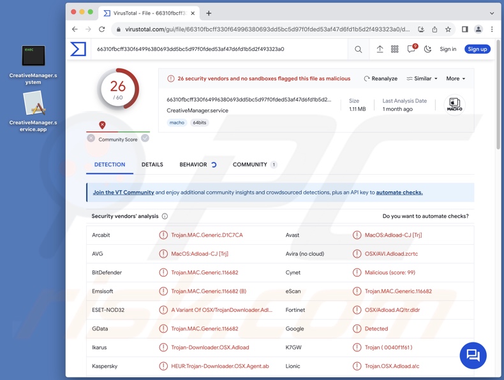This screenshot has height=380, width=504.
Task: Click the community score bar
Action: tap(118, 132)
